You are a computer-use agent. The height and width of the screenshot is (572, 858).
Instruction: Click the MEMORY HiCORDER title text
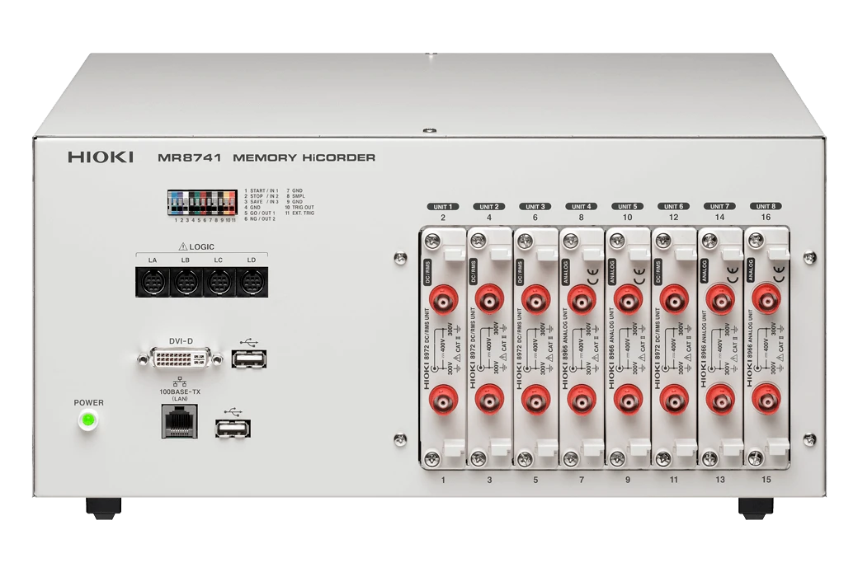[304, 158]
